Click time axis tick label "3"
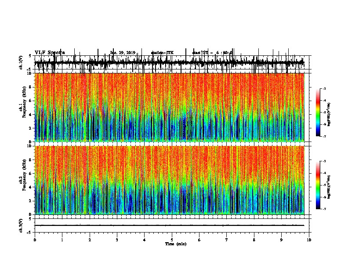 point(117,240)
